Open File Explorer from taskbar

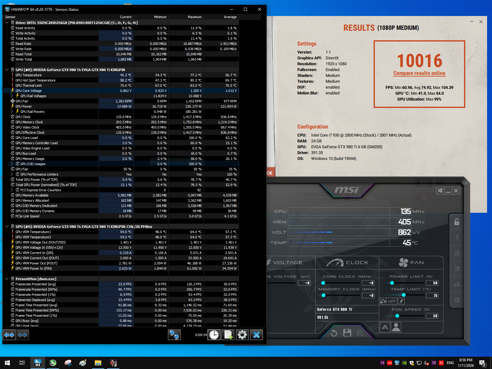click(98, 363)
